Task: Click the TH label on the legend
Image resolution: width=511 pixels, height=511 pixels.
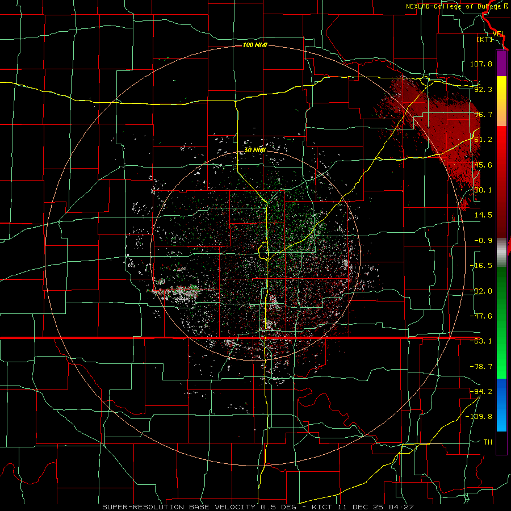Action: coord(488,442)
